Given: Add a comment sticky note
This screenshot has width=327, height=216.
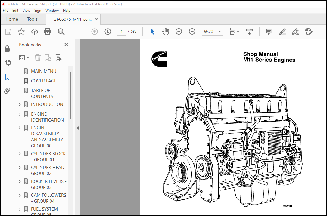Looking at the screenshot, I should [269, 32].
